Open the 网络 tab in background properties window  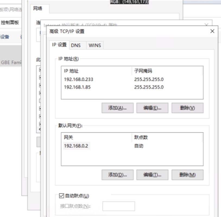38,8
